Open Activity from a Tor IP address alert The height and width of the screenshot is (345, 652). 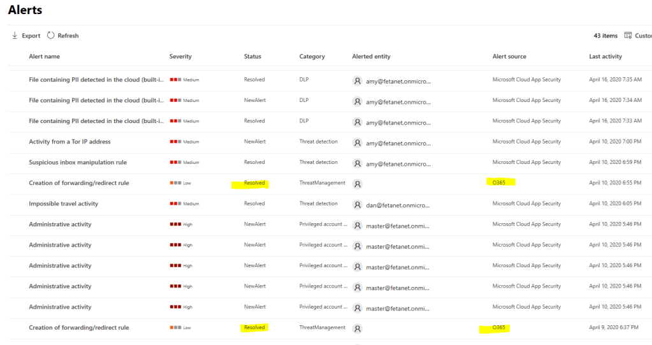click(x=69, y=142)
